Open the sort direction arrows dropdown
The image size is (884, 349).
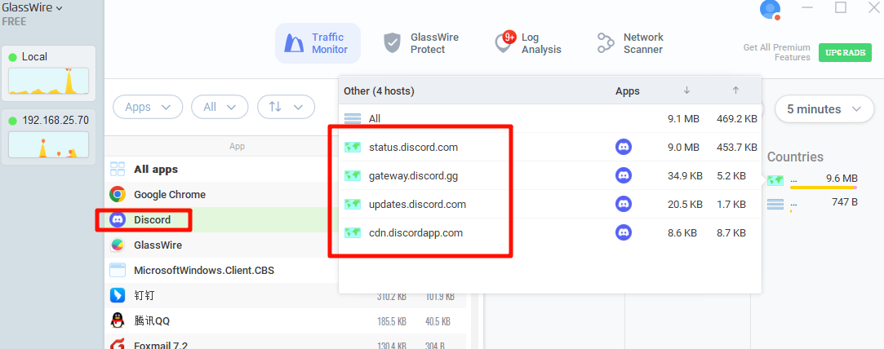click(x=286, y=107)
